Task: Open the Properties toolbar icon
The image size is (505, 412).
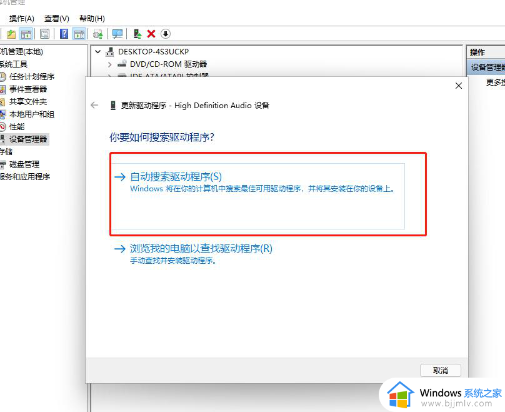Action: point(44,34)
